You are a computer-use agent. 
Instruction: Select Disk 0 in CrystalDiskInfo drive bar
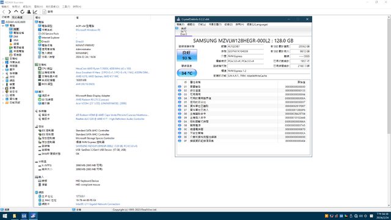[183, 31]
